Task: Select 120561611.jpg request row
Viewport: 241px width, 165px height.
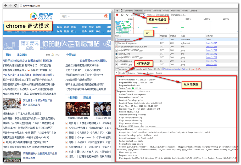Action: [176, 61]
